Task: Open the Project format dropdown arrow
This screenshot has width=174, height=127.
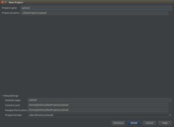Action: [170, 115]
